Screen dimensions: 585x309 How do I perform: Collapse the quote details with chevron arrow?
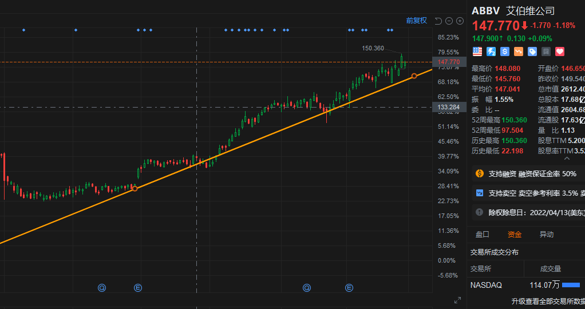coord(567,159)
